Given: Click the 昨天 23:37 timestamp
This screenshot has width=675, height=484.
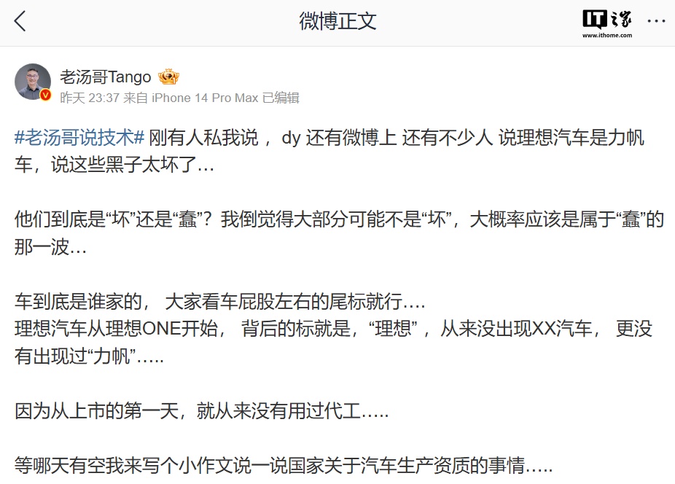Looking at the screenshot, I should 90,98.
